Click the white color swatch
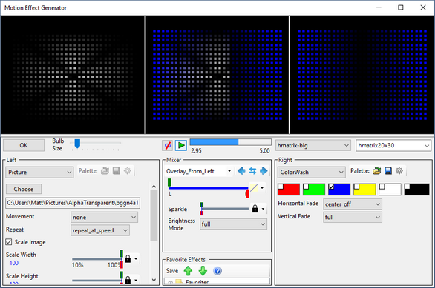Image resolution: width=435 pixels, height=288 pixels. click(x=390, y=190)
